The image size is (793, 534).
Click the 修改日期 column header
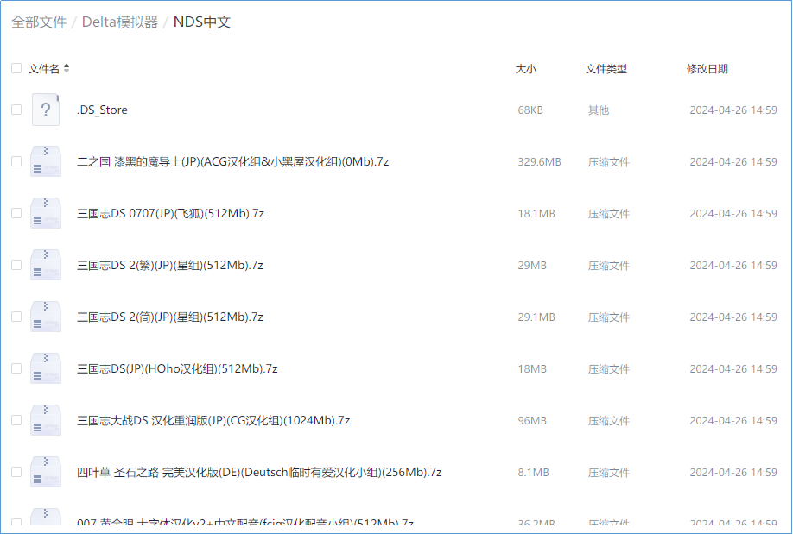point(707,69)
